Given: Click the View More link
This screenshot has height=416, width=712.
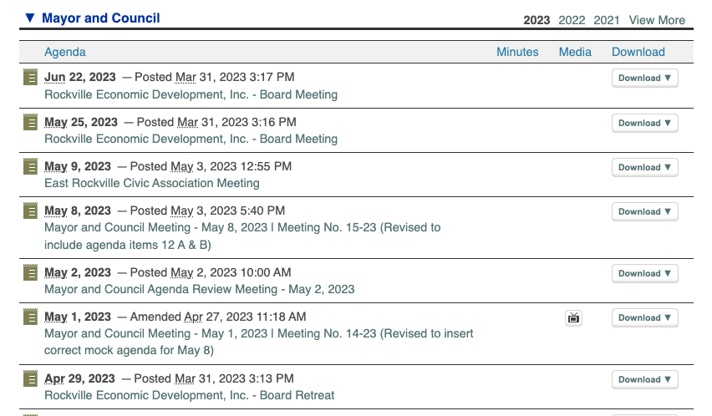Looking at the screenshot, I should (657, 20).
